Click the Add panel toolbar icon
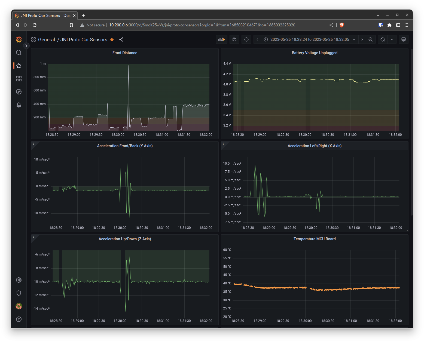 click(222, 39)
